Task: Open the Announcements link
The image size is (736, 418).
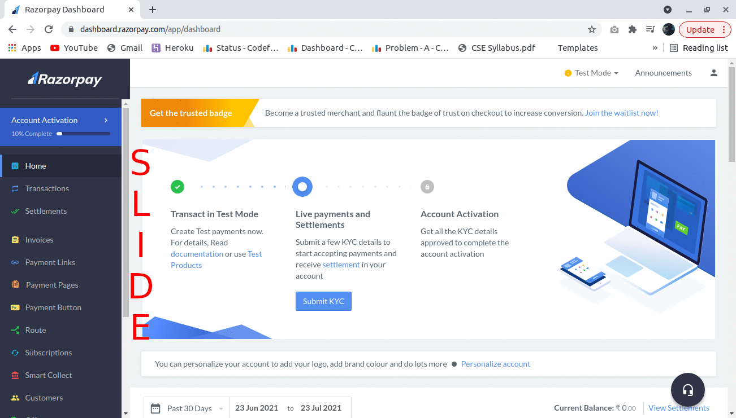Action: click(x=663, y=73)
